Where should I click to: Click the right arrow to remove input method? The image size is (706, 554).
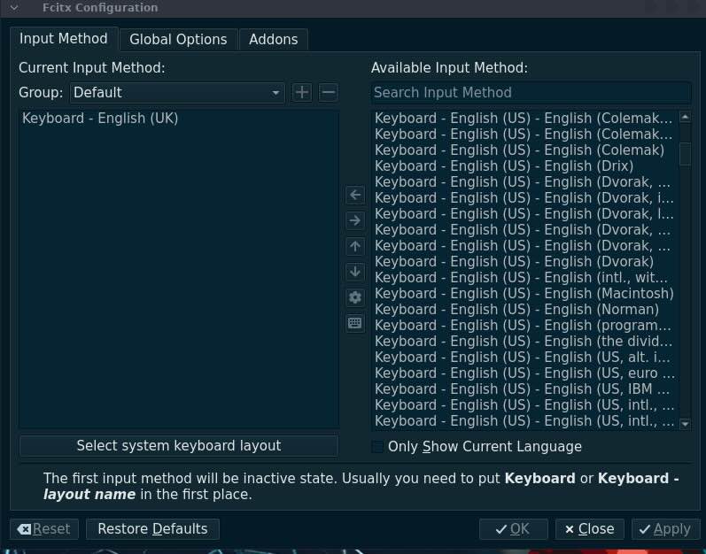[x=355, y=220]
